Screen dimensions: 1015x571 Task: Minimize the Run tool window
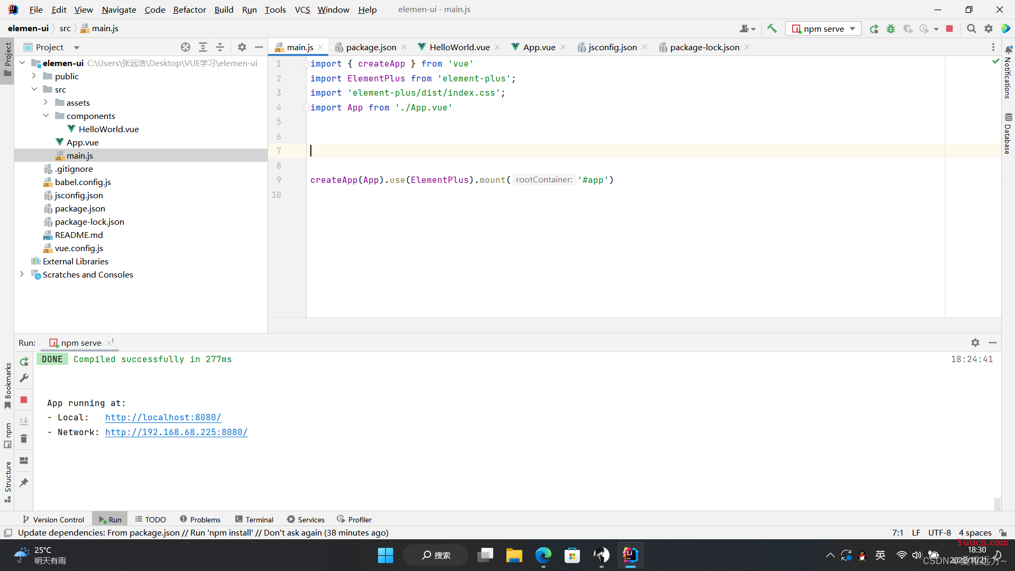pos(993,343)
